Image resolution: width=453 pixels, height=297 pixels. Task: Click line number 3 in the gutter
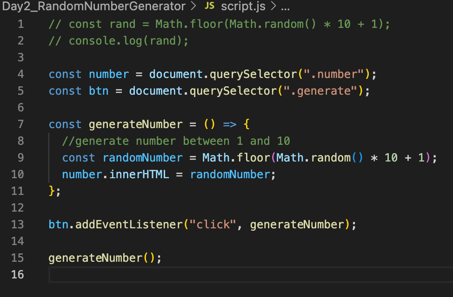[x=20, y=58]
